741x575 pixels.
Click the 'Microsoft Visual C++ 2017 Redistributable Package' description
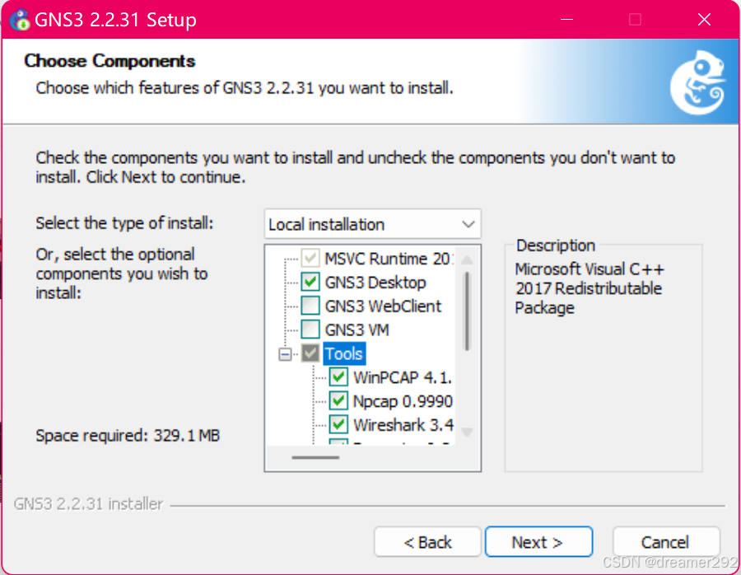click(x=590, y=288)
